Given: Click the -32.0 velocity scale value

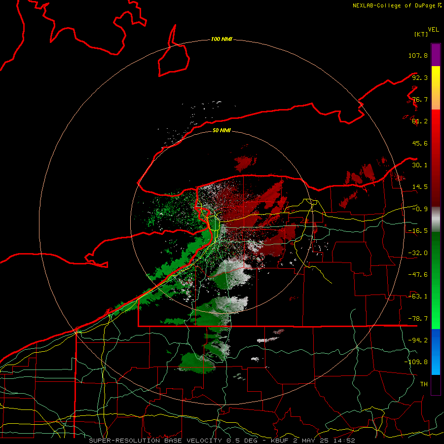Looking at the screenshot, I should tap(418, 253).
